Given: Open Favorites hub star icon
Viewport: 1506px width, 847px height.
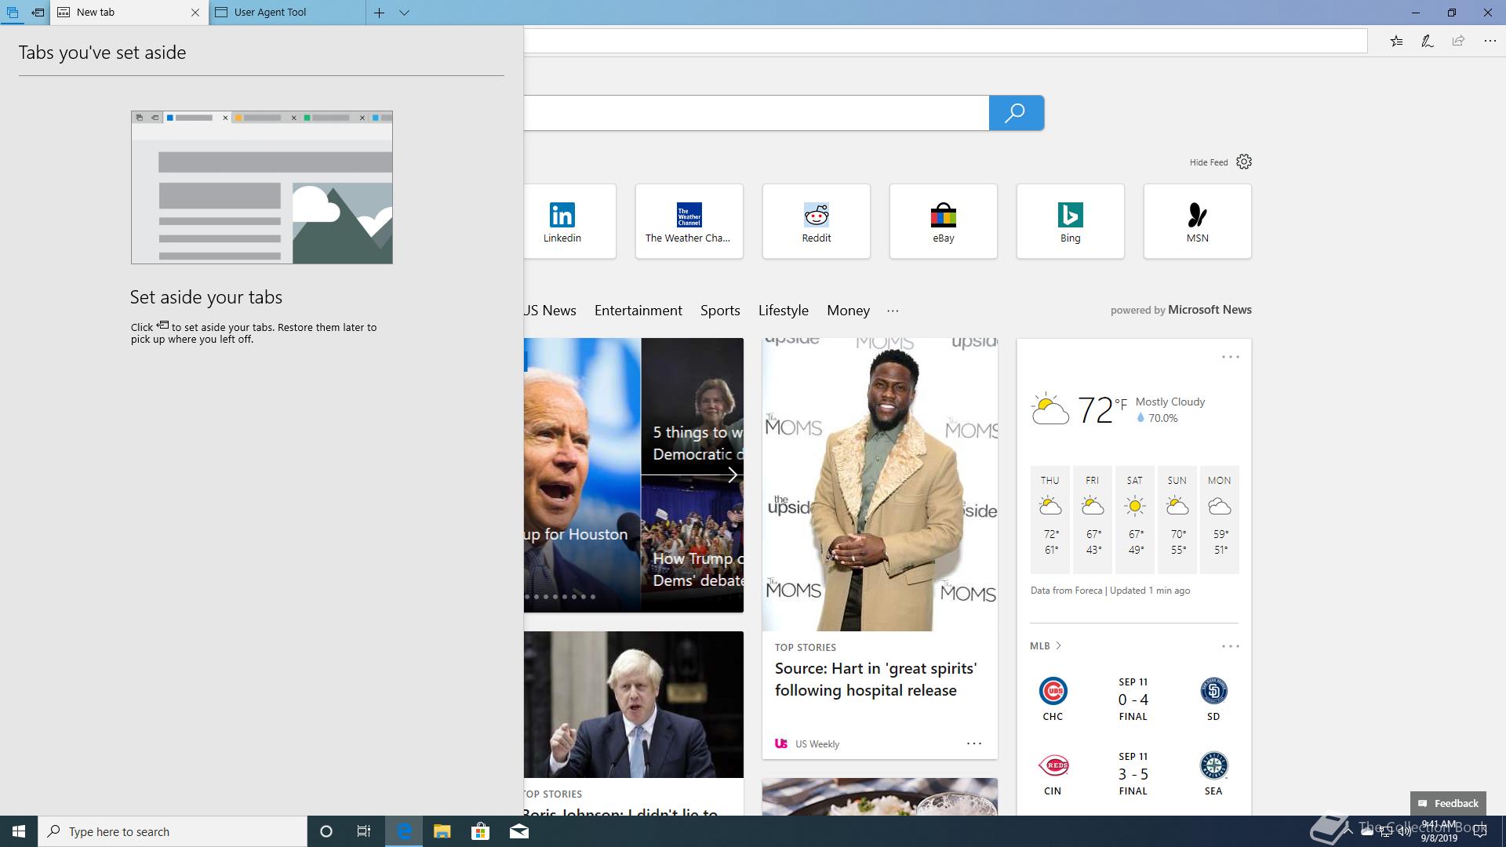Looking at the screenshot, I should pyautogui.click(x=1396, y=41).
